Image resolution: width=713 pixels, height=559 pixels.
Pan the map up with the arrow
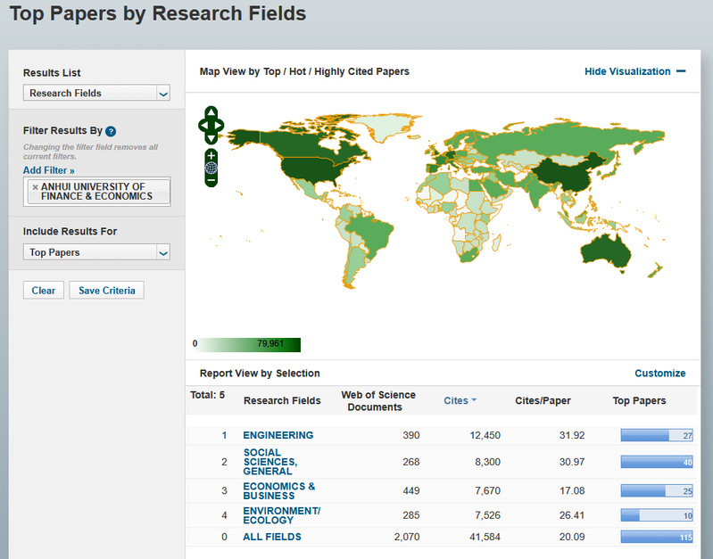[211, 112]
